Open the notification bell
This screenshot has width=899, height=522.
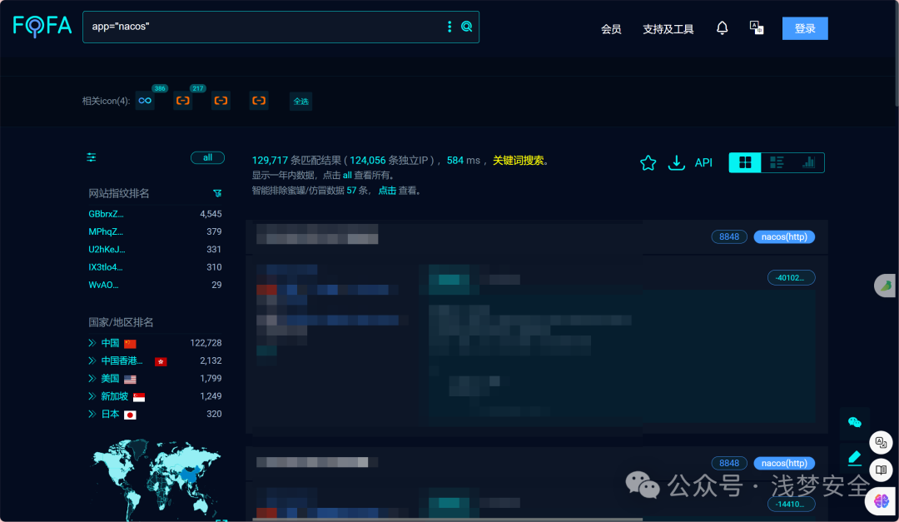pyautogui.click(x=722, y=28)
